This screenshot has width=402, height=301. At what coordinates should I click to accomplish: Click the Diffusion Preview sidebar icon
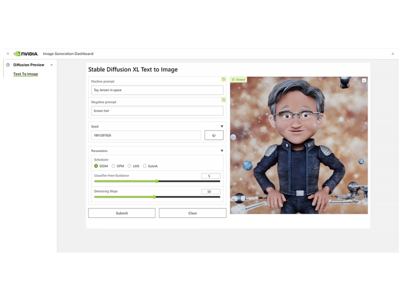pos(8,65)
